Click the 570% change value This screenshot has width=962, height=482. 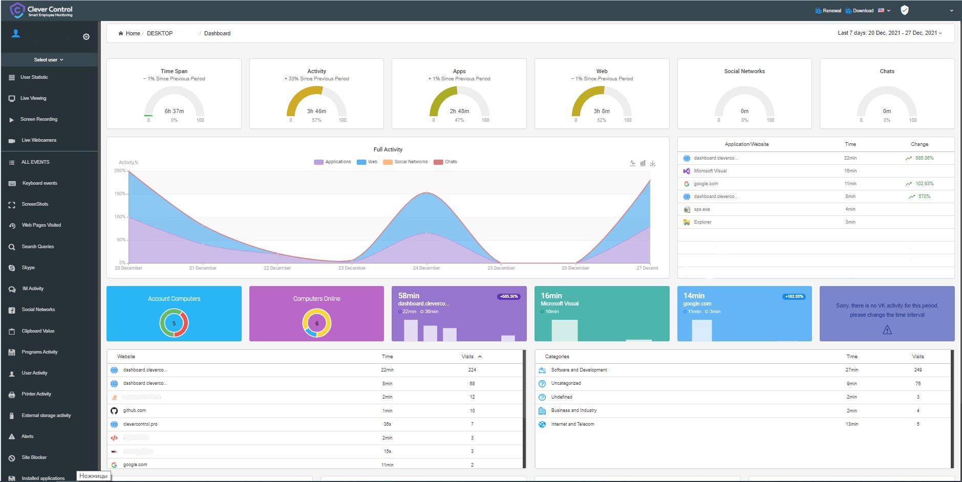924,196
